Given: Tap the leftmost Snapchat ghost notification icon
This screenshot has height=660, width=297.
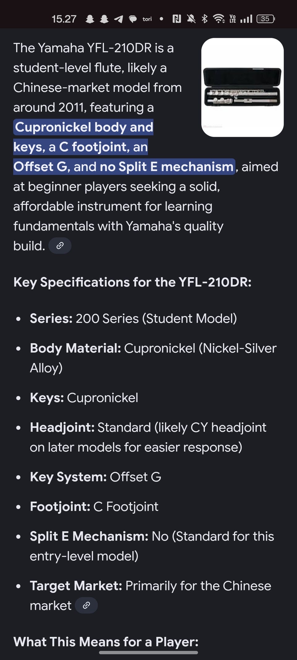Looking at the screenshot, I should (90, 19).
